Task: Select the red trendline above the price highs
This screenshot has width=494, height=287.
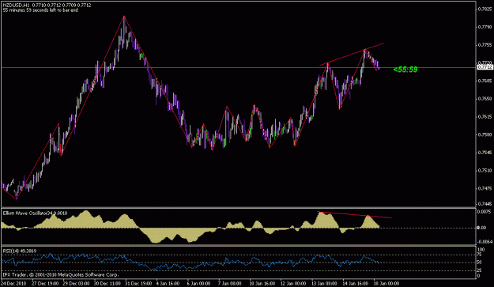Action: click(x=352, y=54)
